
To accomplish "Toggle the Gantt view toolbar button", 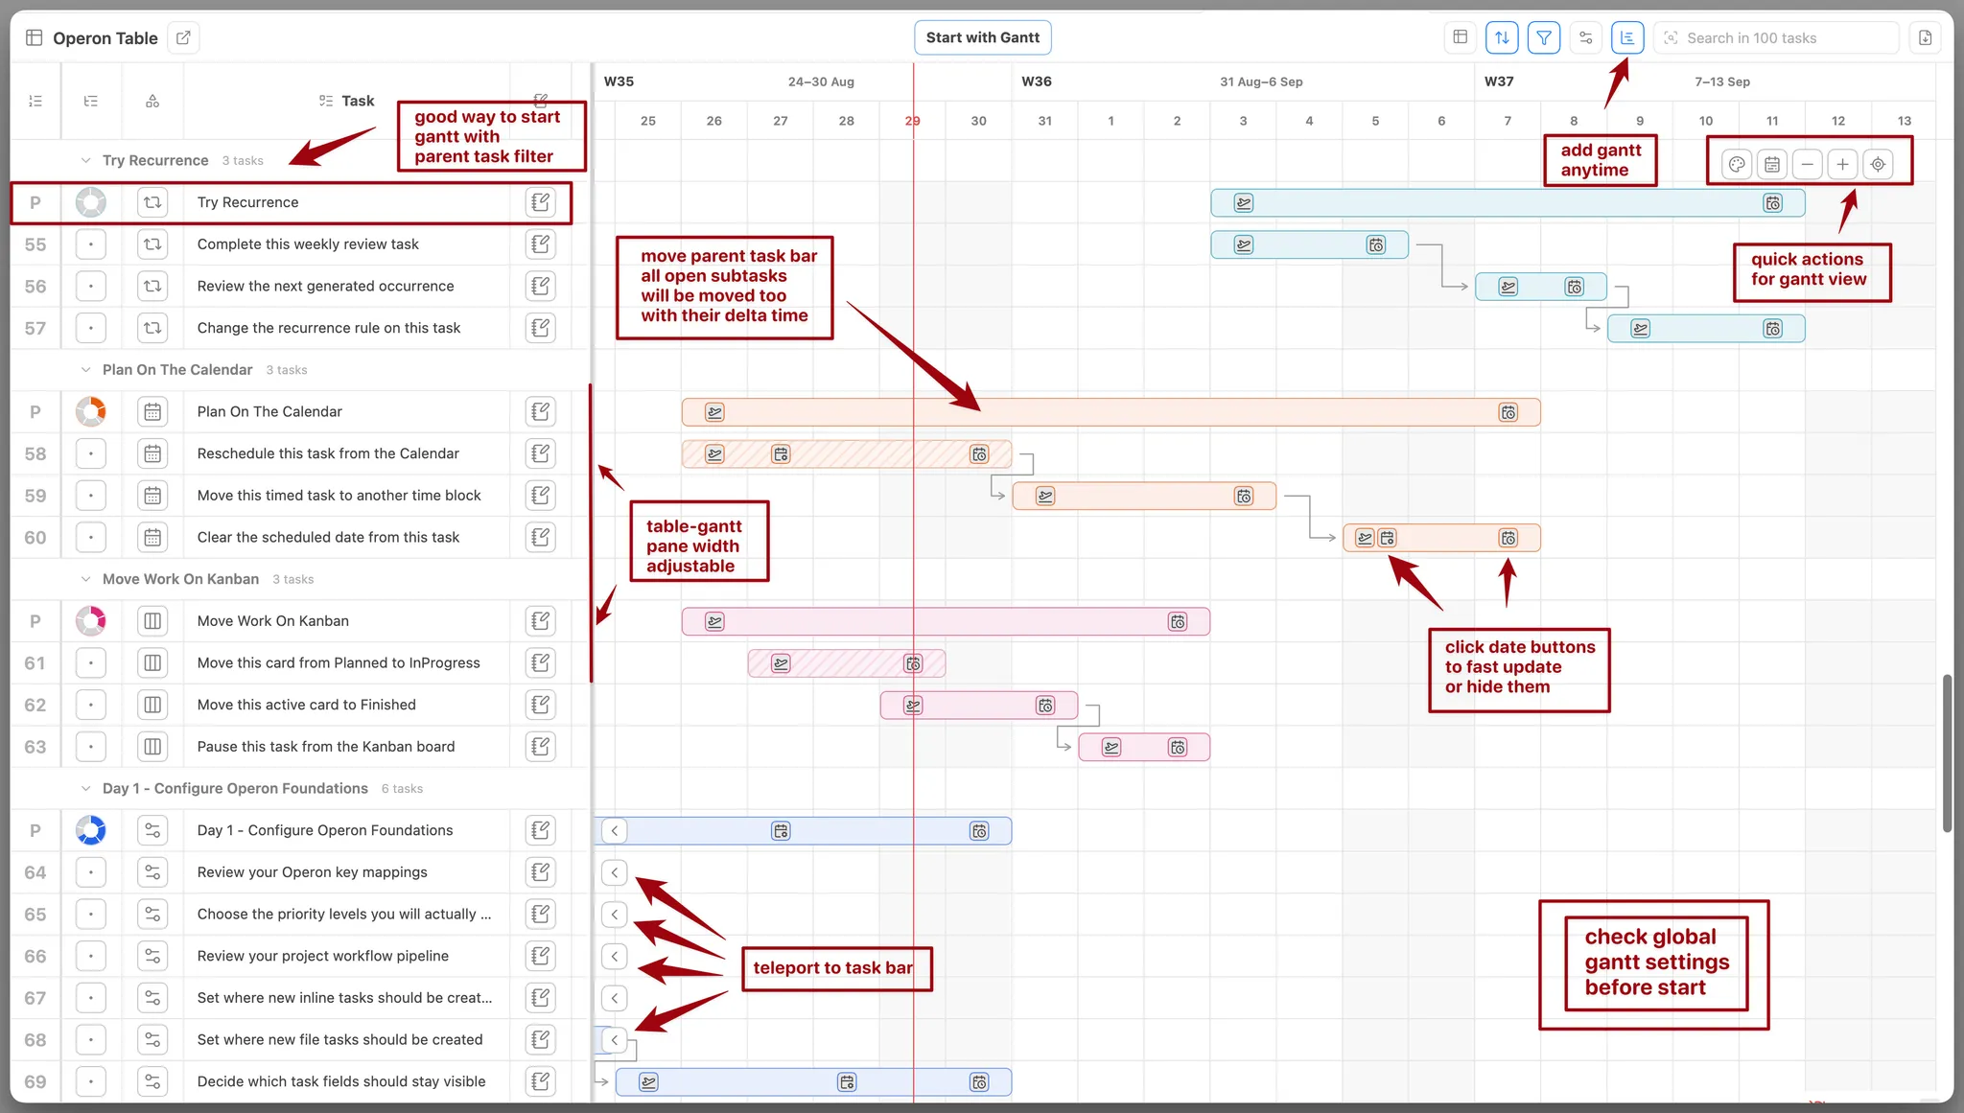I will click(x=1627, y=37).
